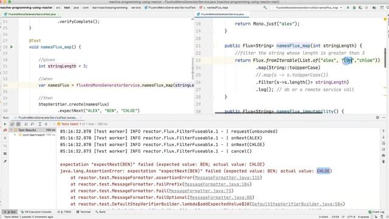Change the UTF-8 file encoding
This screenshot has width=389, height=219.
coord(351,217)
